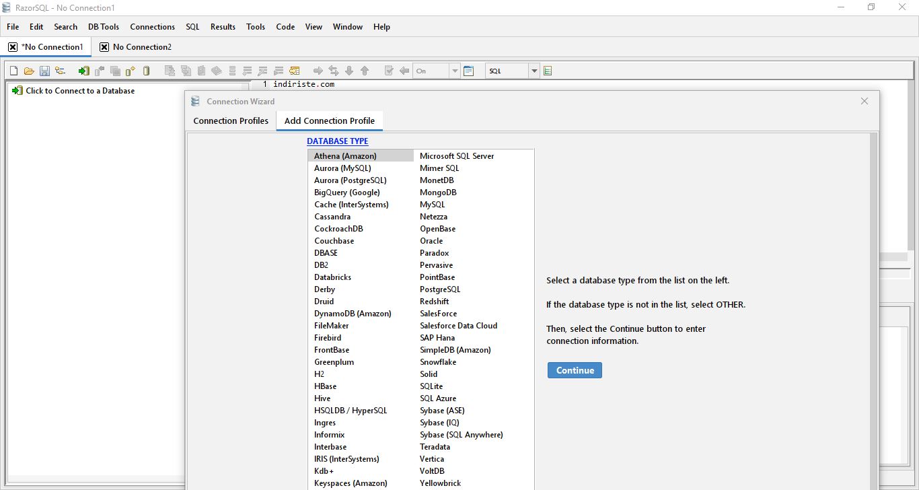
Task: Select Microsoft SQL Server entry
Action: tap(457, 156)
